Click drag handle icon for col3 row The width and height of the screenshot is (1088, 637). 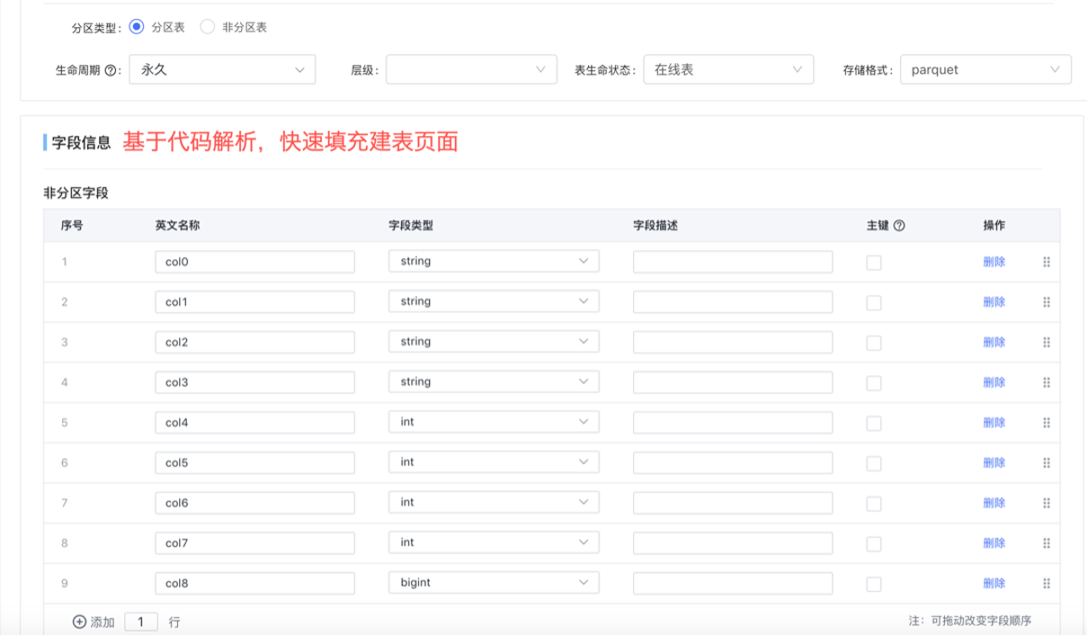[1047, 382]
